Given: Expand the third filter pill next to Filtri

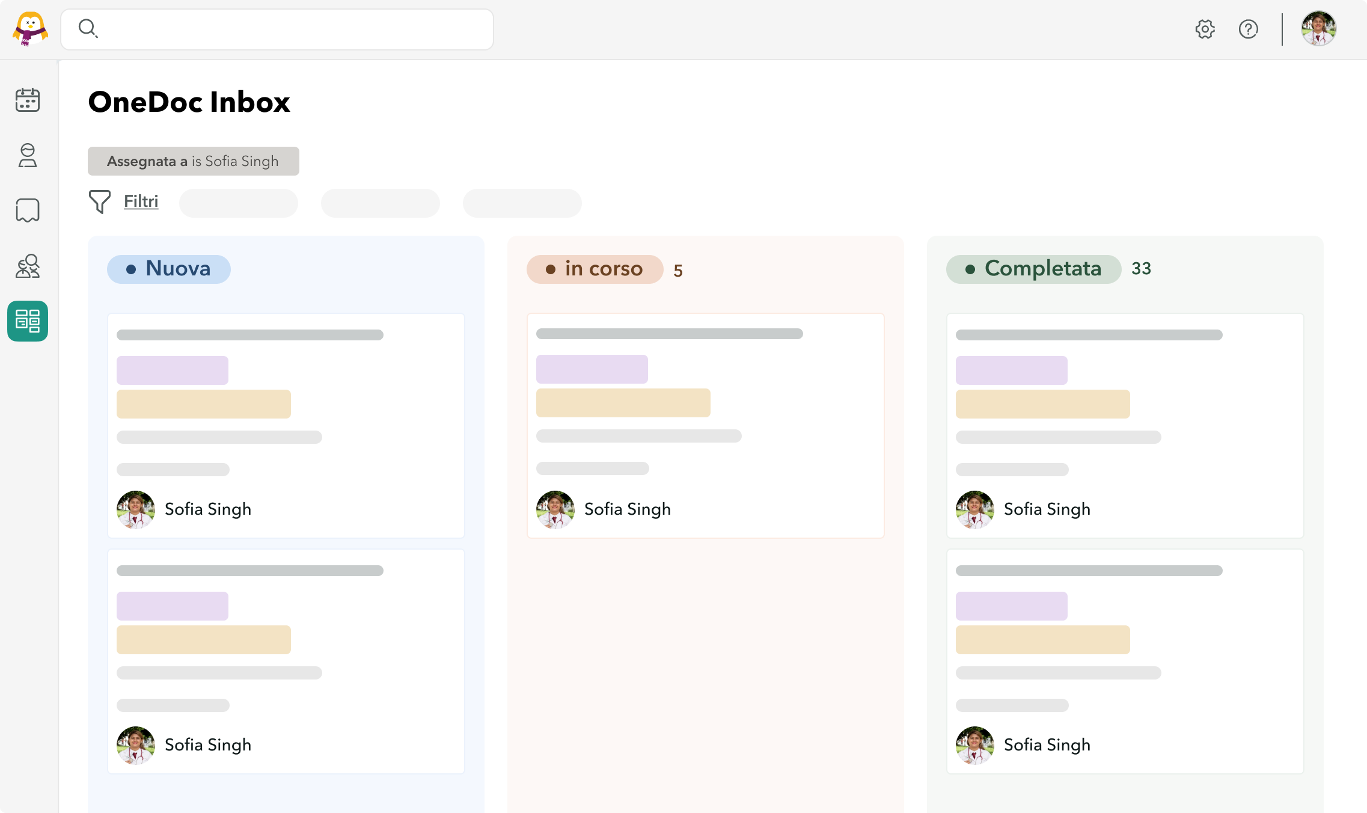Looking at the screenshot, I should [x=521, y=203].
